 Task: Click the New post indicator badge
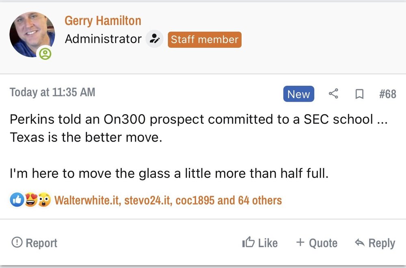298,94
